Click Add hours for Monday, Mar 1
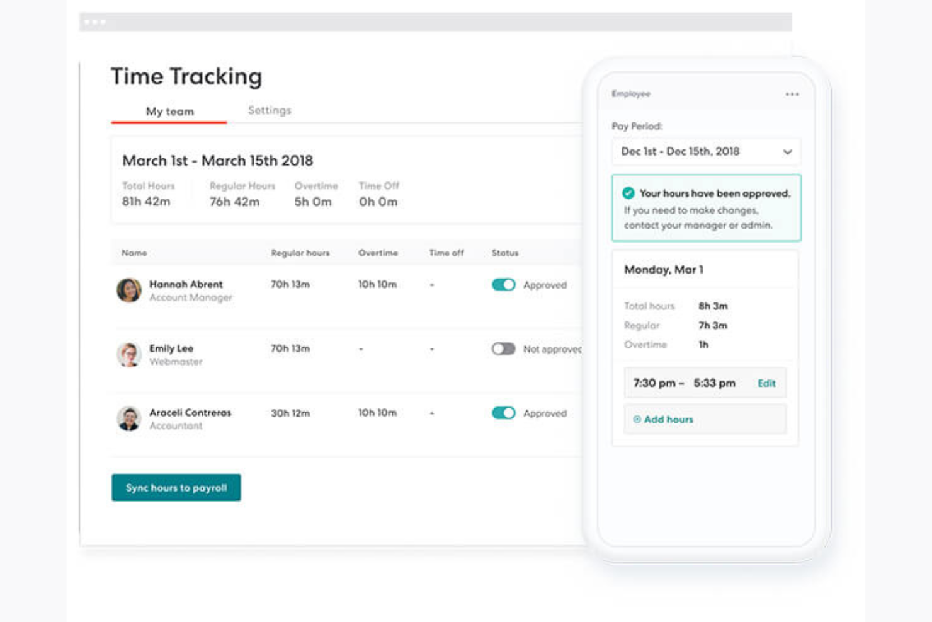This screenshot has width=932, height=622. pos(669,419)
